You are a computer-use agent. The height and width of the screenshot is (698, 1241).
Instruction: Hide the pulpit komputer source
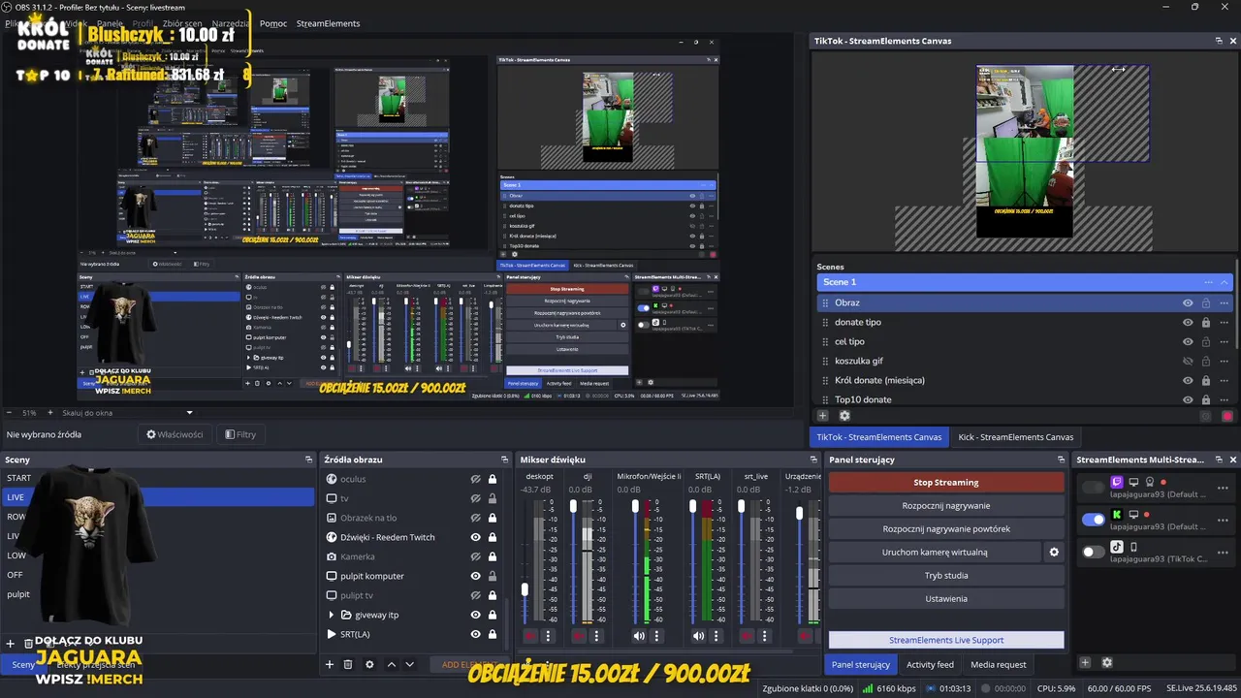pos(476,576)
